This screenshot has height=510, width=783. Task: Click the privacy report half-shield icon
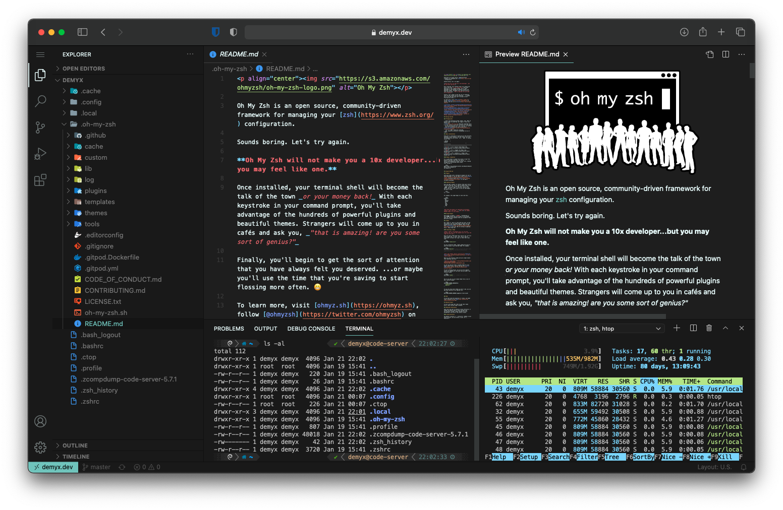[x=233, y=32]
